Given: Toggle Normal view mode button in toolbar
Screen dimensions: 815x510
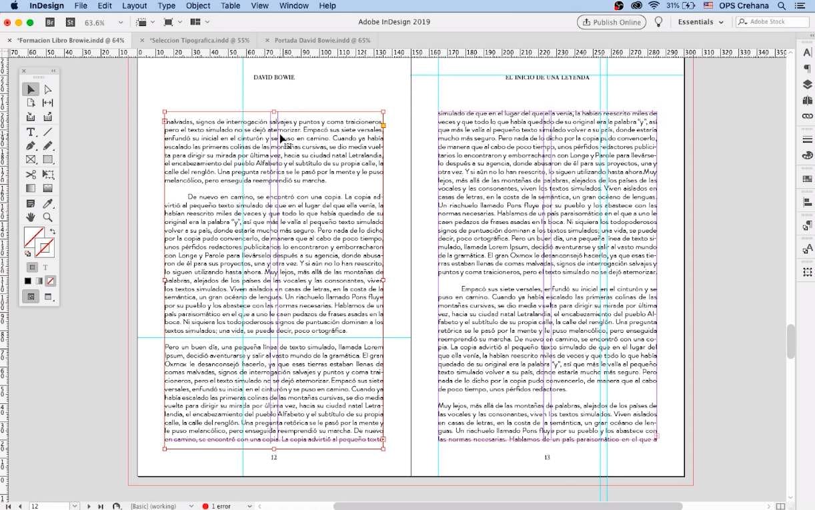Looking at the screenshot, I should pos(30,296).
